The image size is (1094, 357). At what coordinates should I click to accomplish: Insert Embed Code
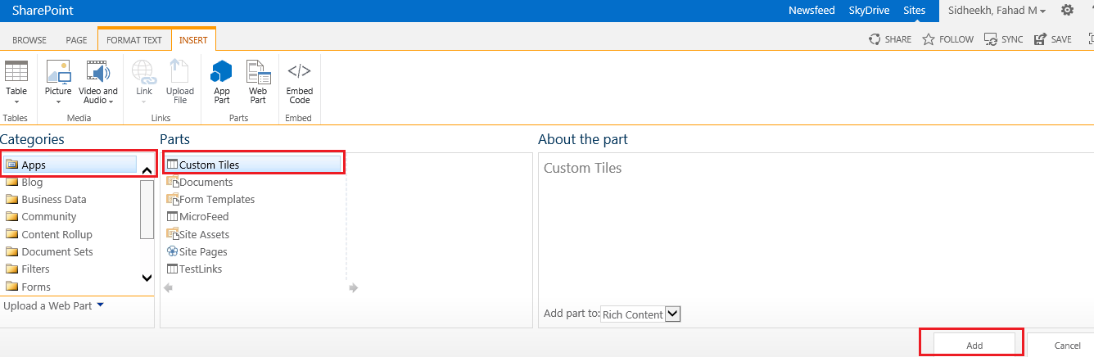click(x=300, y=81)
